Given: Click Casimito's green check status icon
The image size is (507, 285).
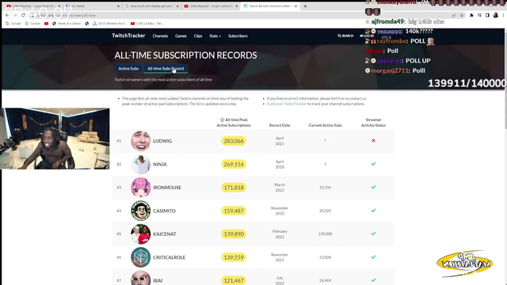Looking at the screenshot, I should tap(373, 211).
